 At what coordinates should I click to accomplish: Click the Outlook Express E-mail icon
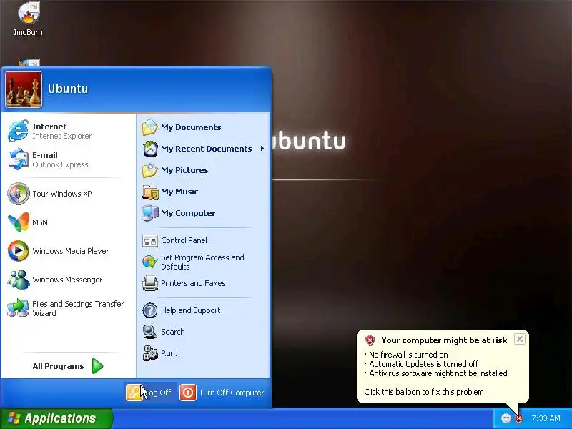19,159
